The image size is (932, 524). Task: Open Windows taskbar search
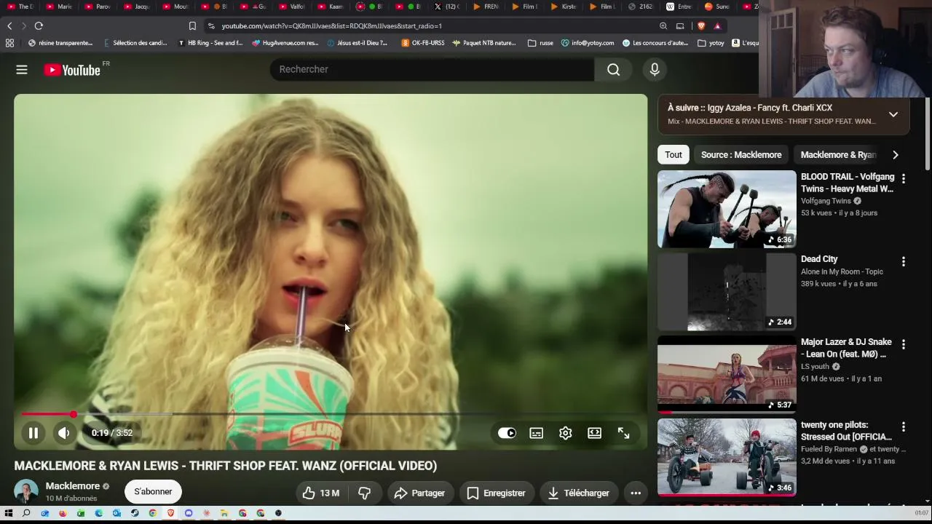(26, 513)
